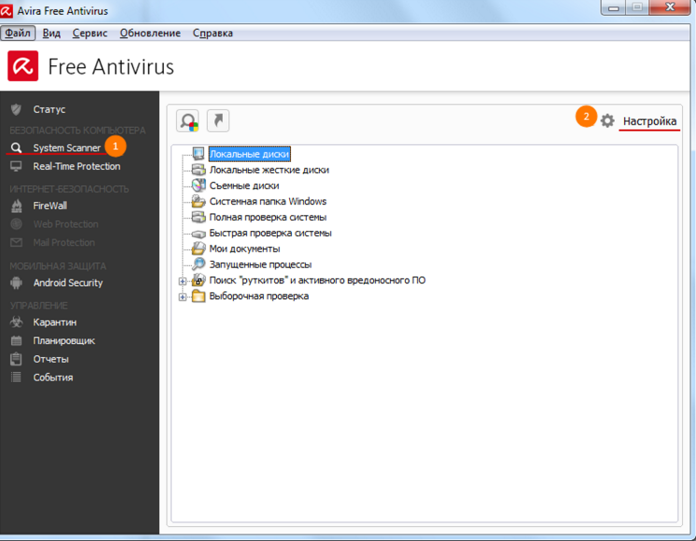Image resolution: width=696 pixels, height=541 pixels.
Task: Click the Android robot icon
Action: tap(17, 283)
